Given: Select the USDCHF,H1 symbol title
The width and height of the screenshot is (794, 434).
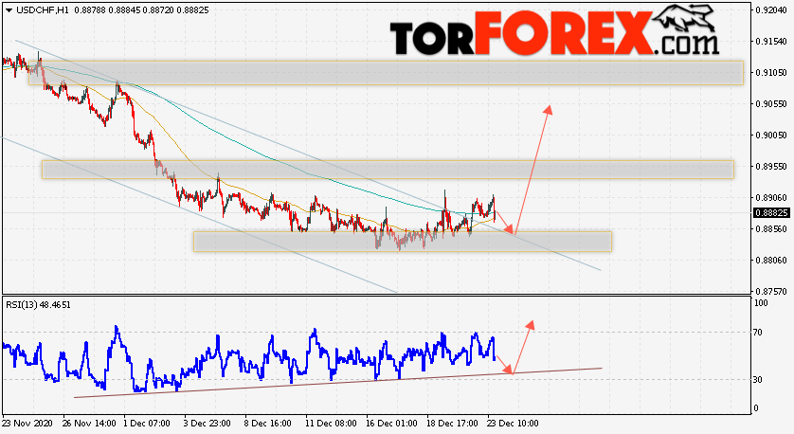Looking at the screenshot, I should click(x=43, y=10).
